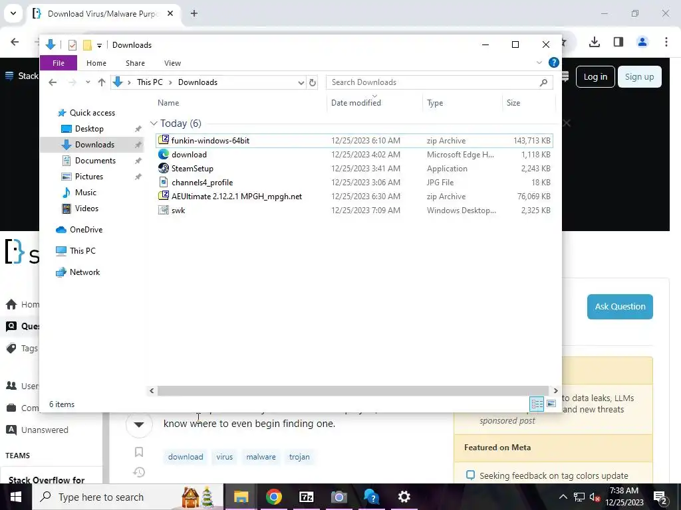Select Desktop in Quick access
The width and height of the screenshot is (681, 510).
tap(89, 129)
